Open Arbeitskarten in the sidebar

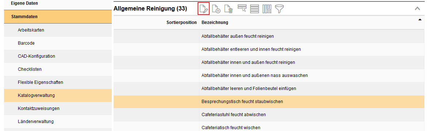(58, 30)
